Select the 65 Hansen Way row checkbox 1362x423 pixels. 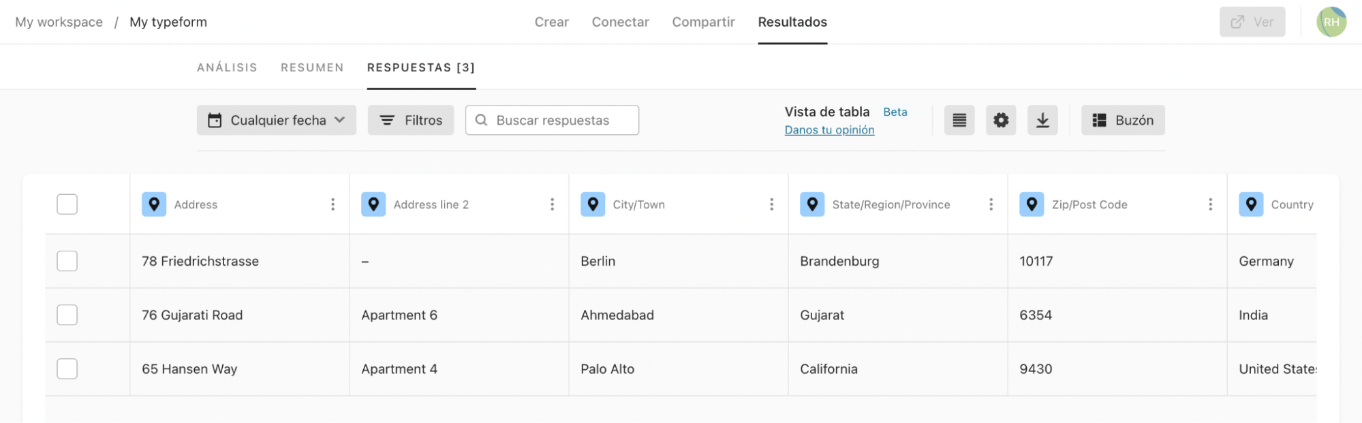(x=67, y=369)
